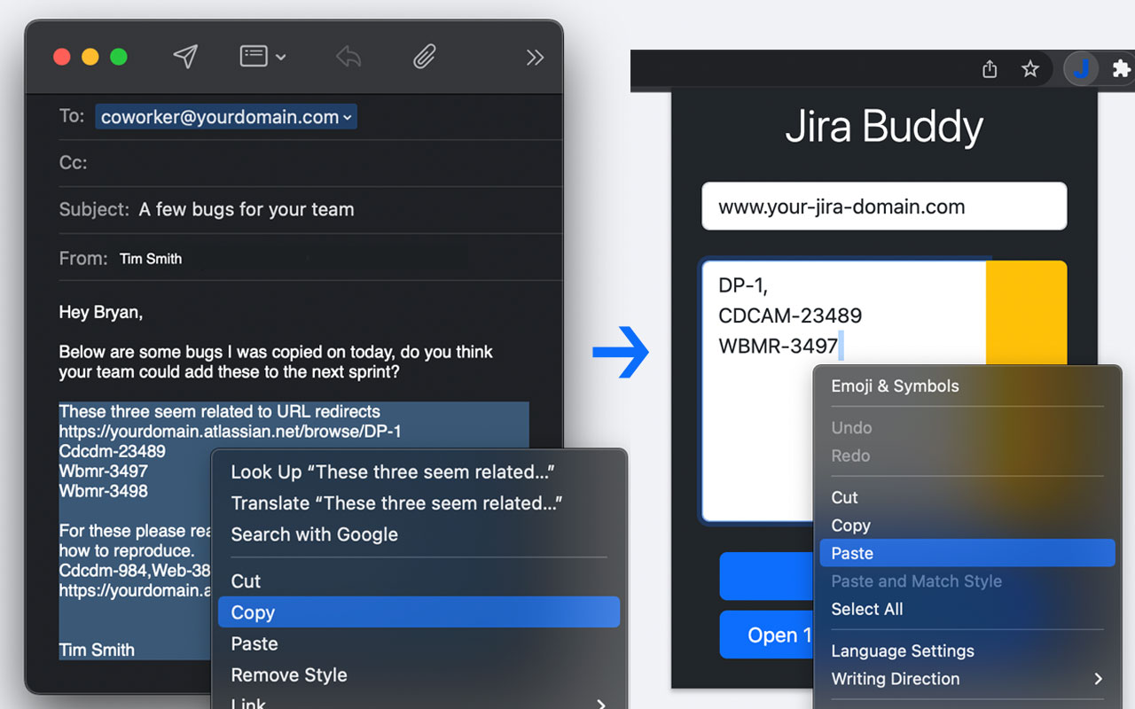Click the 'Cdcdm-23489' line in the email
This screenshot has height=709, width=1135.
tap(113, 451)
